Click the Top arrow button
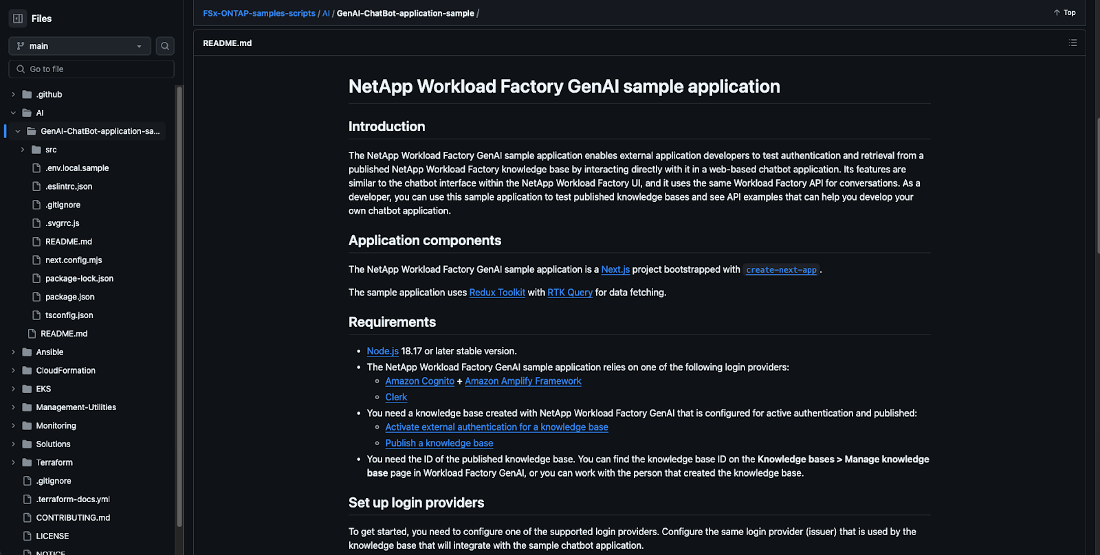 [1065, 12]
